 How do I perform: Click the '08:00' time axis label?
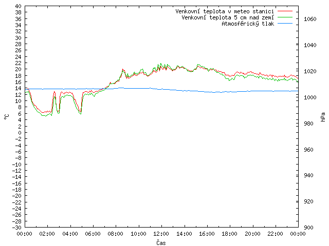(115, 234)
